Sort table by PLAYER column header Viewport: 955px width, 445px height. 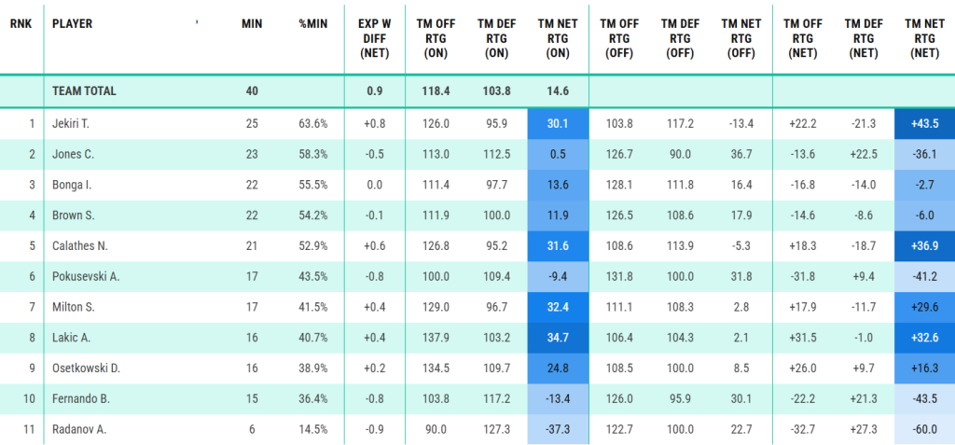click(71, 22)
